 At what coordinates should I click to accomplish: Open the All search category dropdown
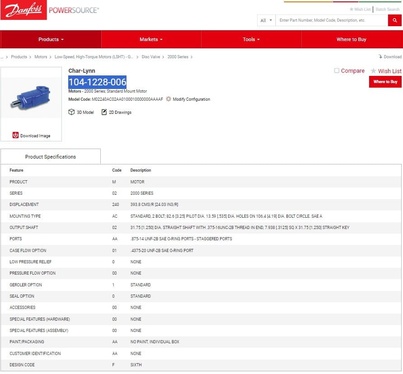(266, 20)
